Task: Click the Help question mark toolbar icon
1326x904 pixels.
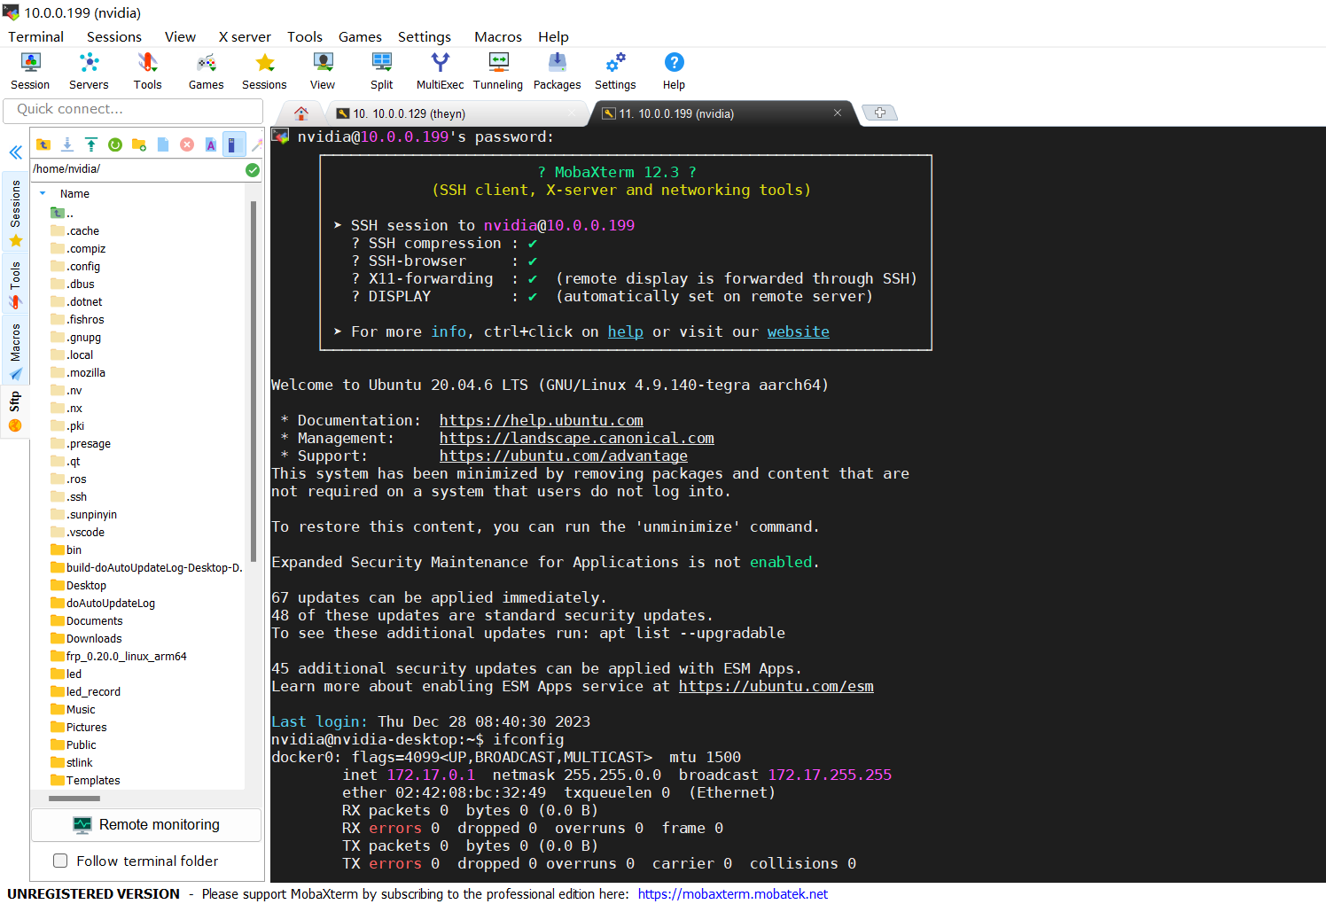Action: point(674,71)
